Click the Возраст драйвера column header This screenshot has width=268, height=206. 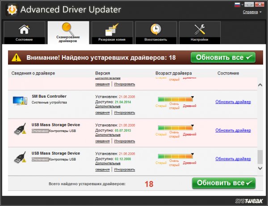174,74
